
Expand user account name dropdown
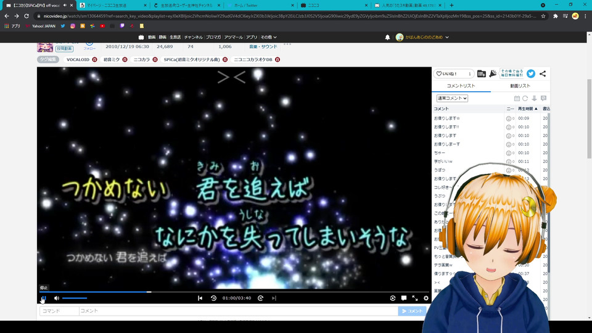click(427, 38)
